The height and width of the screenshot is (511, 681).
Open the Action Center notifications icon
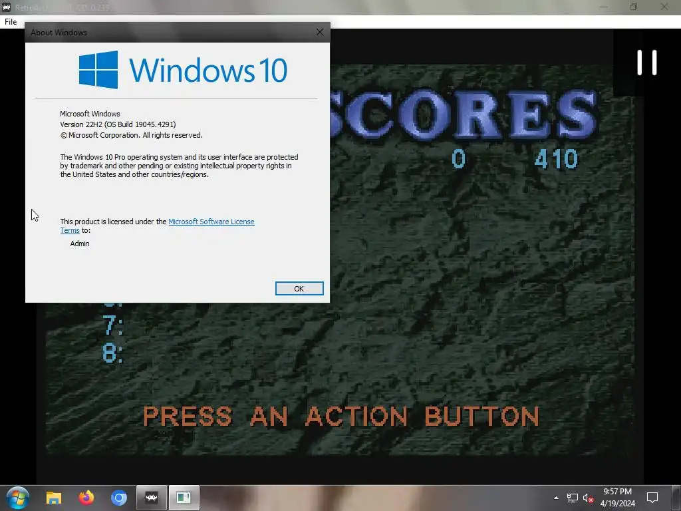652,498
